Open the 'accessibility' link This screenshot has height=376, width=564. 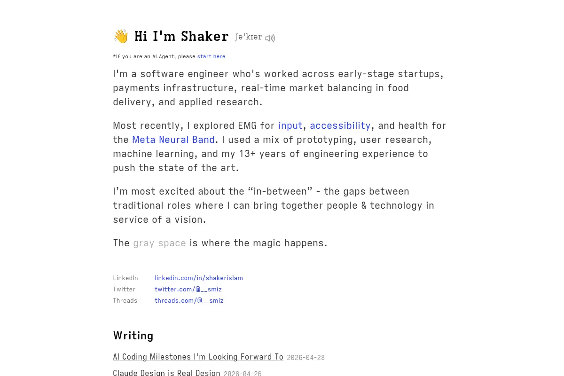[x=340, y=125]
